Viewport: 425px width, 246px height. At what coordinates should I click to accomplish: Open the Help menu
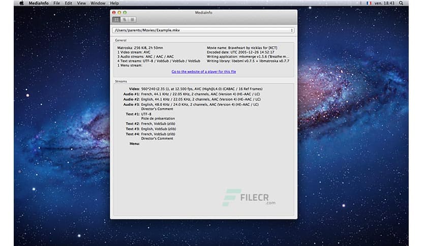114,3
